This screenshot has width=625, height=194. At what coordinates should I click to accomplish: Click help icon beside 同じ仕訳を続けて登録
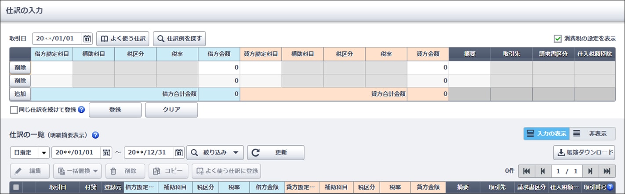(81, 110)
